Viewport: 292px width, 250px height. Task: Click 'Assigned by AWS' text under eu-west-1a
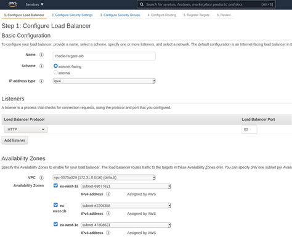click(142, 194)
